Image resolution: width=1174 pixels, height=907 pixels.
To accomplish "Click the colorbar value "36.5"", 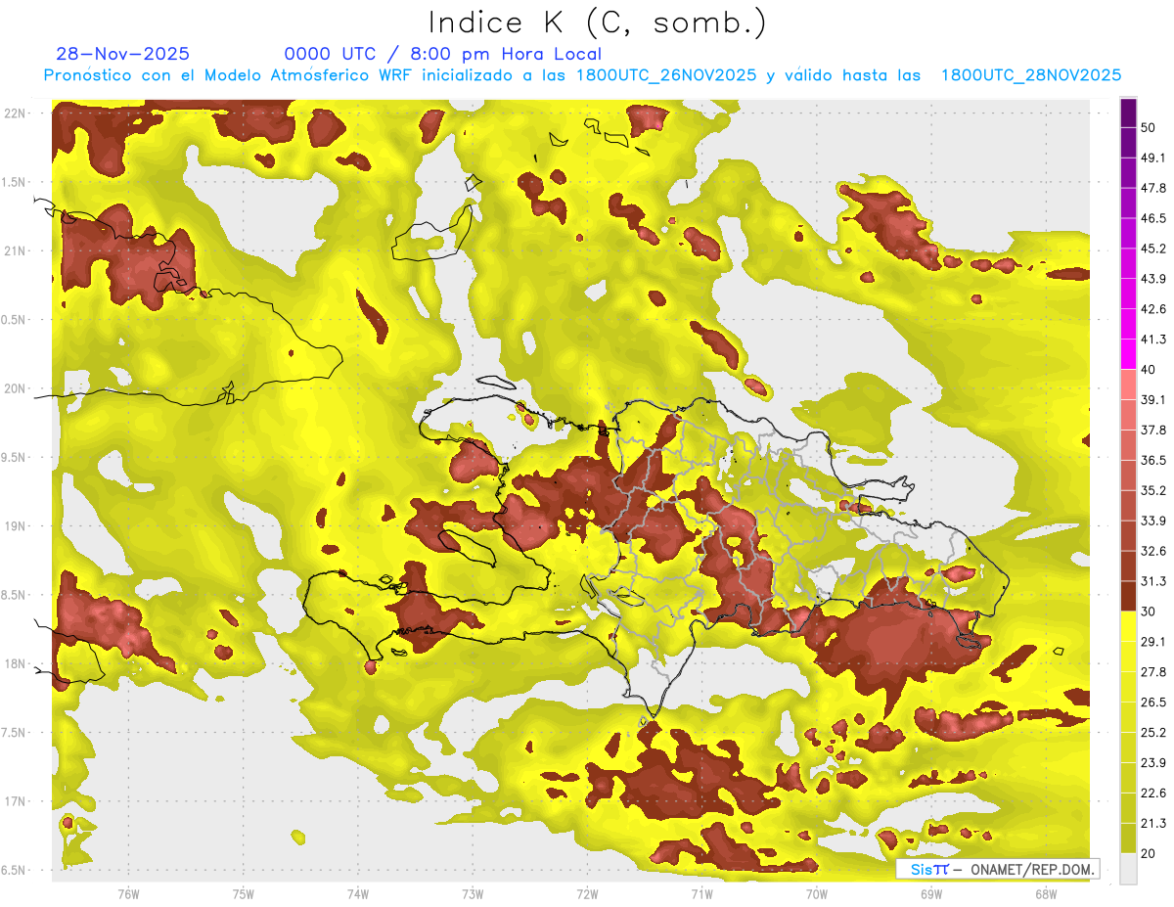I will click(x=1153, y=460).
